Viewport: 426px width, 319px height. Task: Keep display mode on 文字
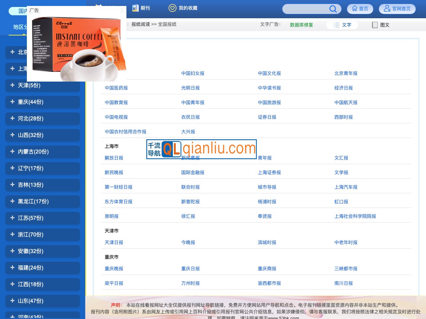coord(345,25)
